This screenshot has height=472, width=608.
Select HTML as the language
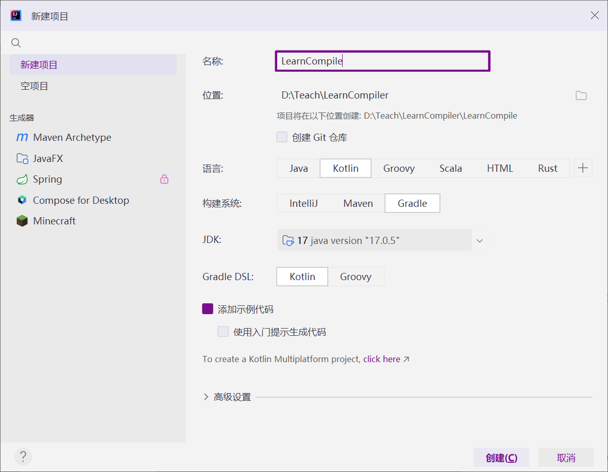click(500, 169)
